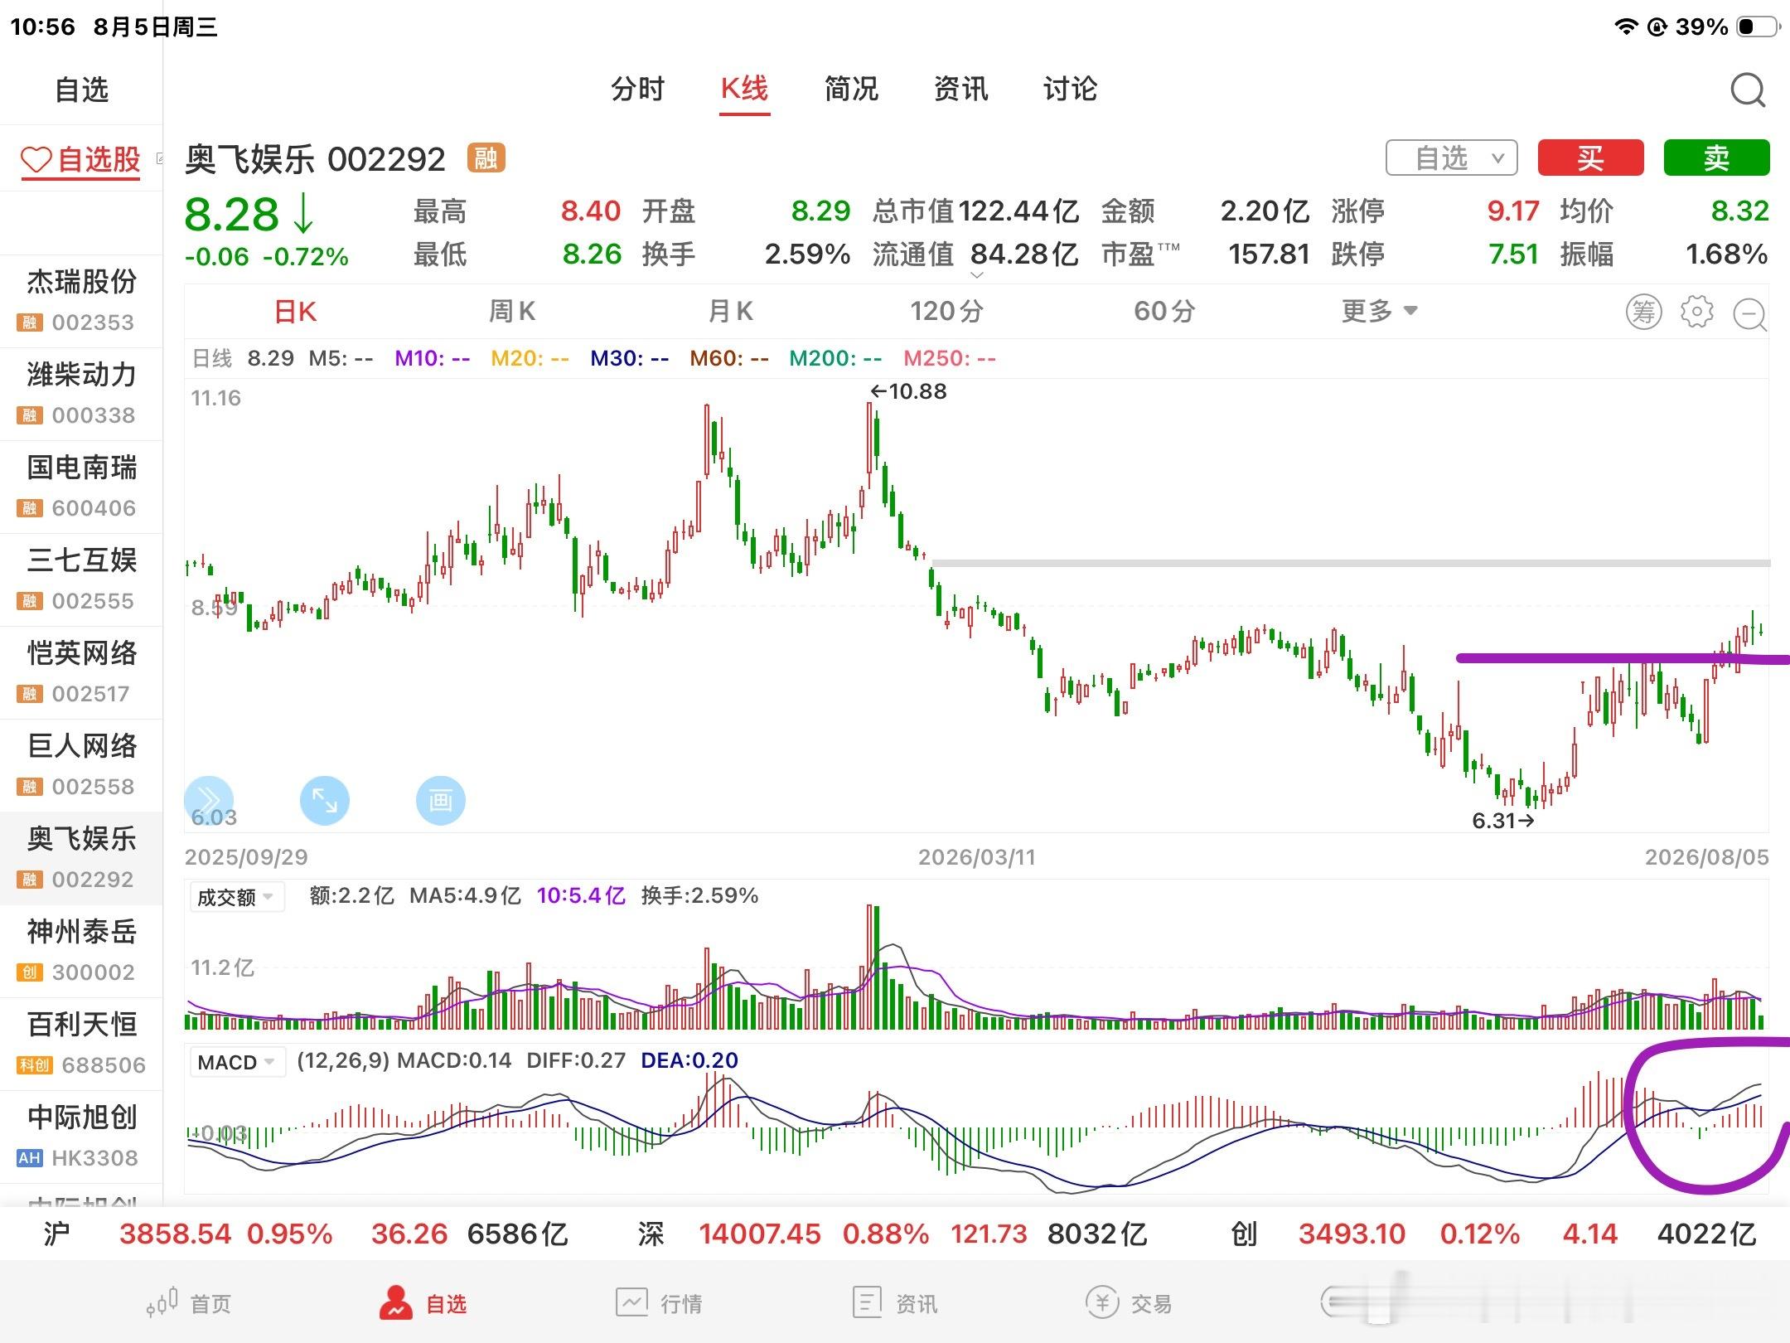This screenshot has height=1343, width=1790.
Task: Tap the fullscreen expand arrows circle
Action: [x=324, y=801]
